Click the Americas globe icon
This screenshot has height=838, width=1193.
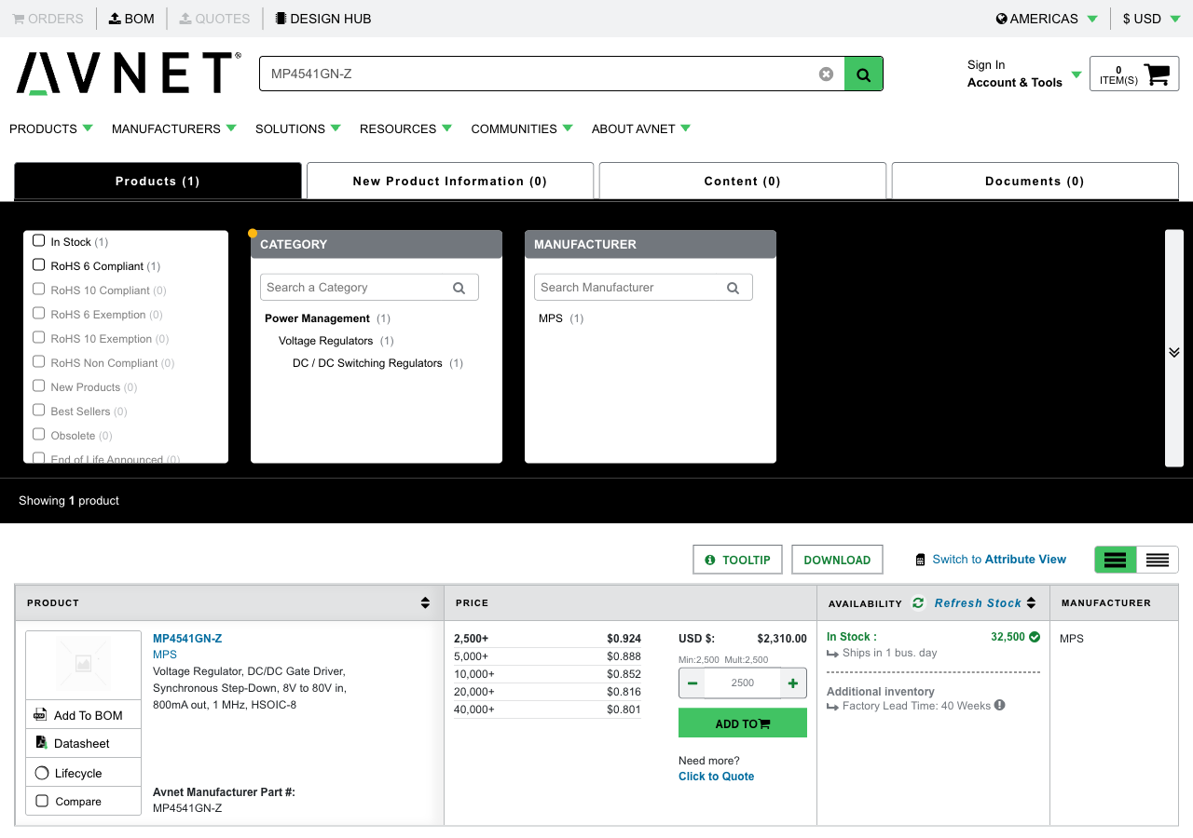[x=1002, y=18]
